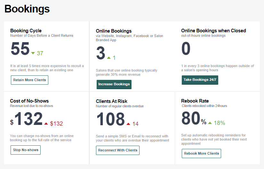Viewport: 264px width, 169px height.
Task: Click the Retain More Clients button
Action: pos(29,80)
